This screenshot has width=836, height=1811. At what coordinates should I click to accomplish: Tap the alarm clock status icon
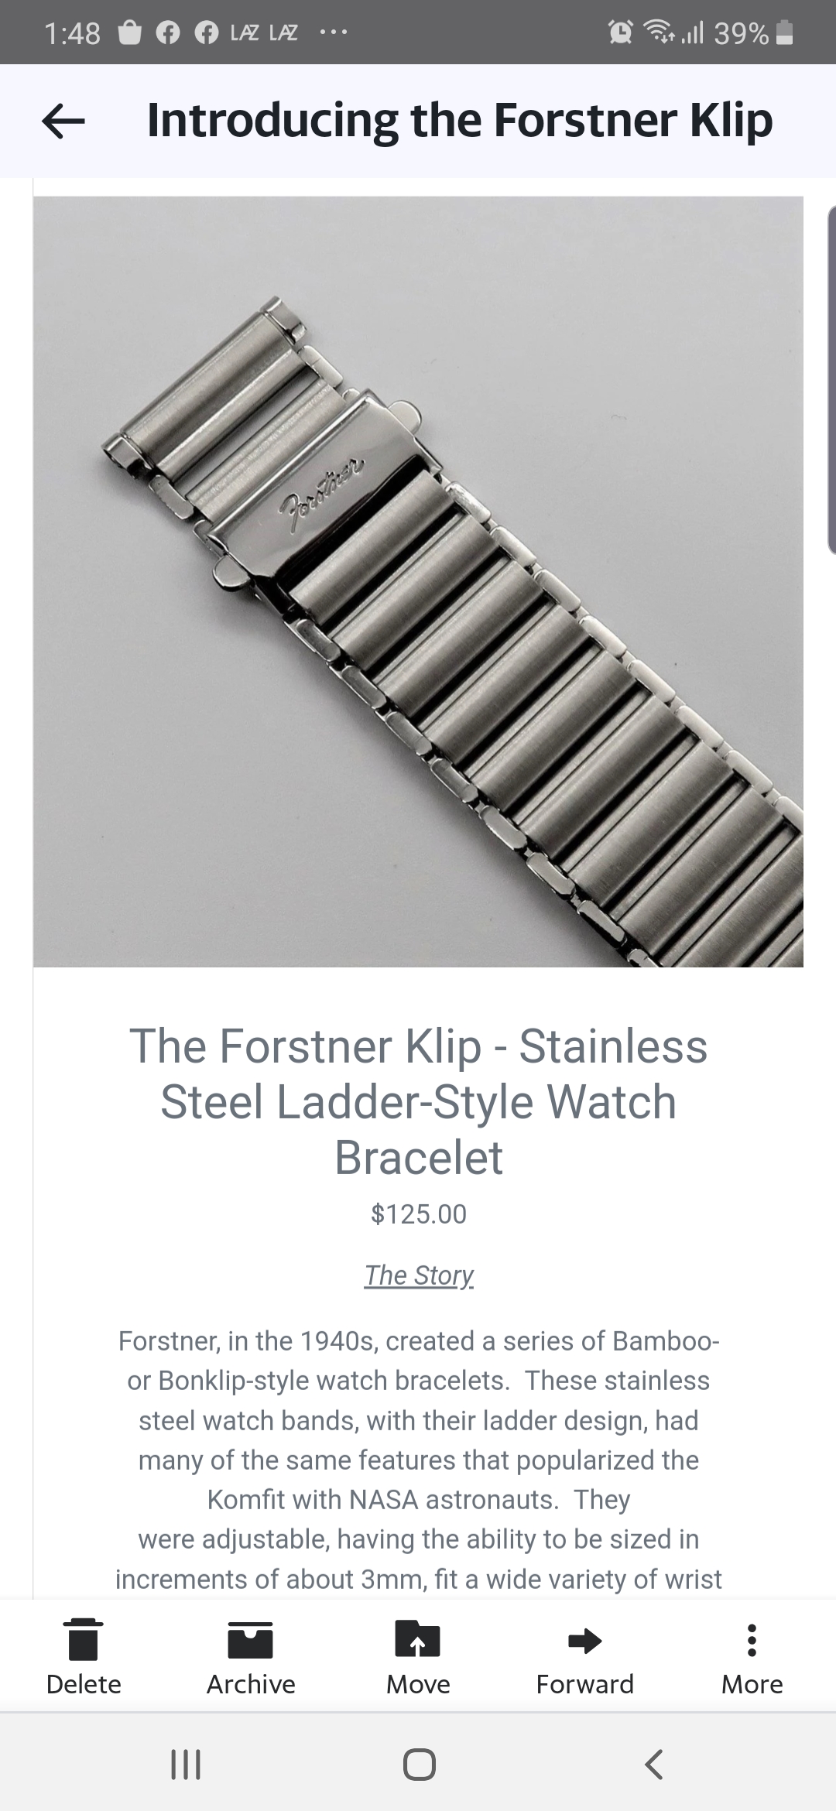point(620,33)
